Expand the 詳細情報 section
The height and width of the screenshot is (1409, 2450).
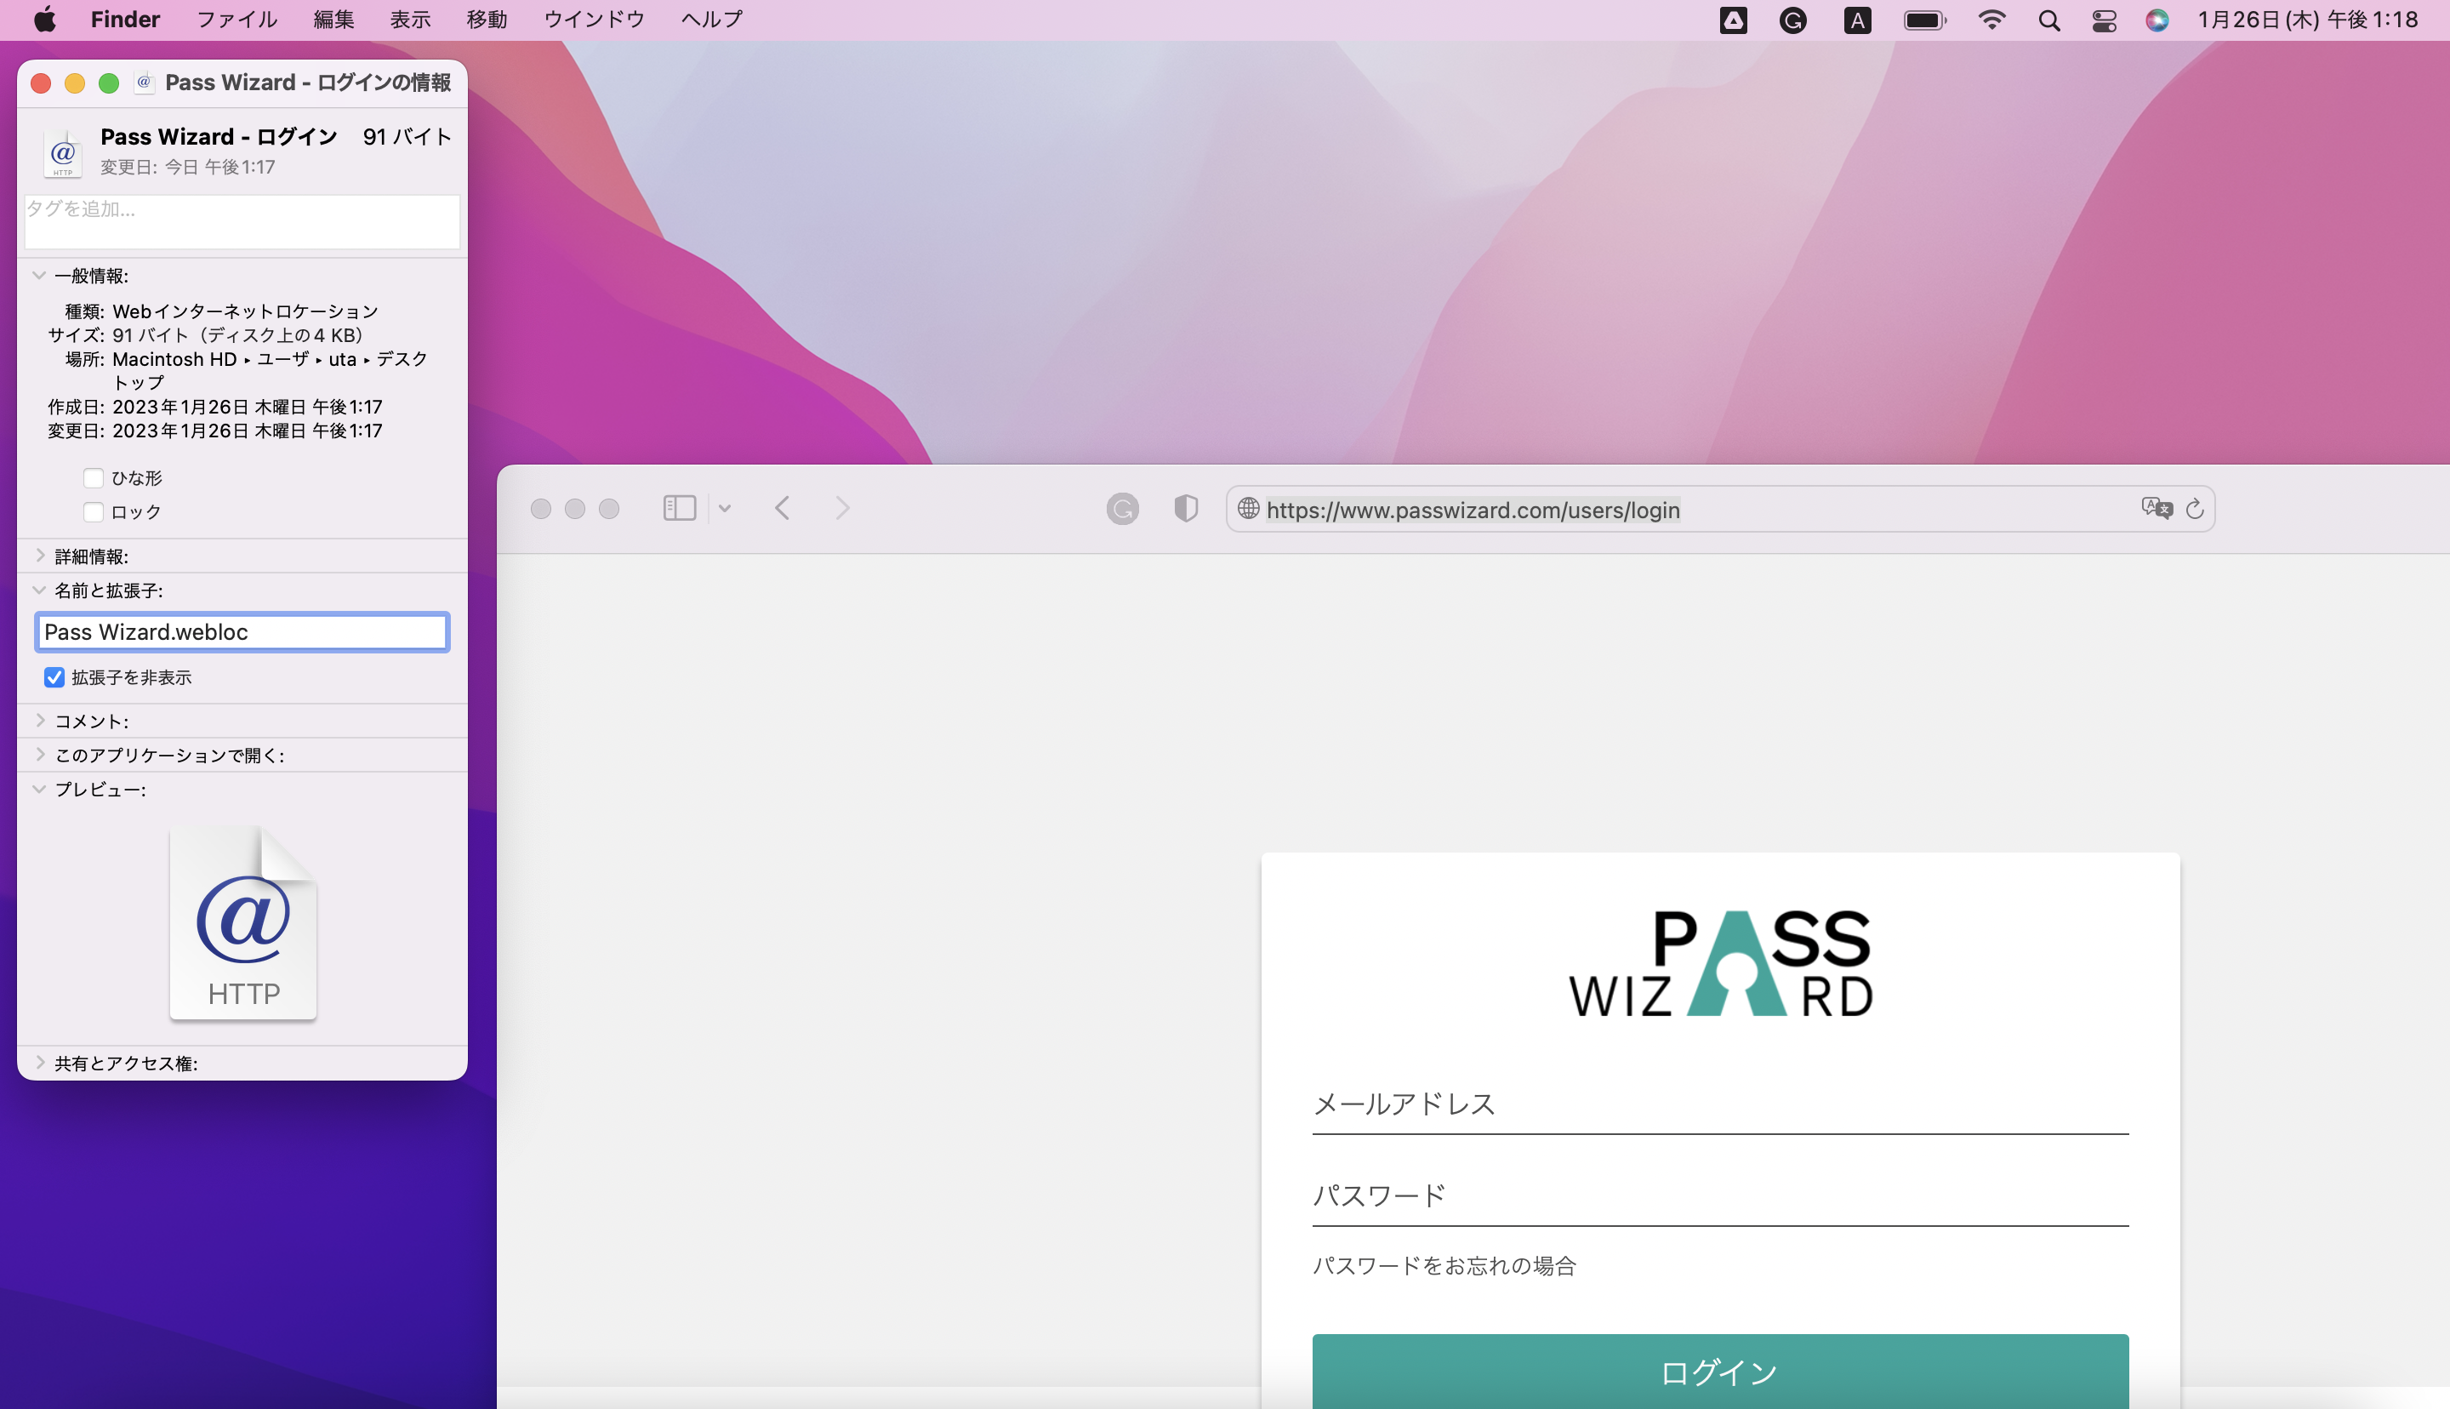40,556
